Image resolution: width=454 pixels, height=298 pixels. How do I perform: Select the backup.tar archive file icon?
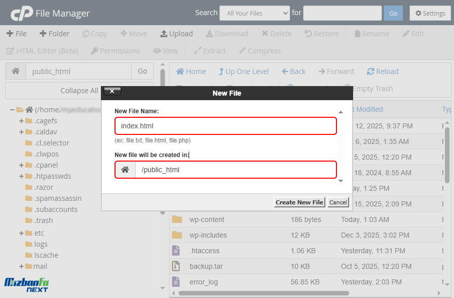pos(176,266)
